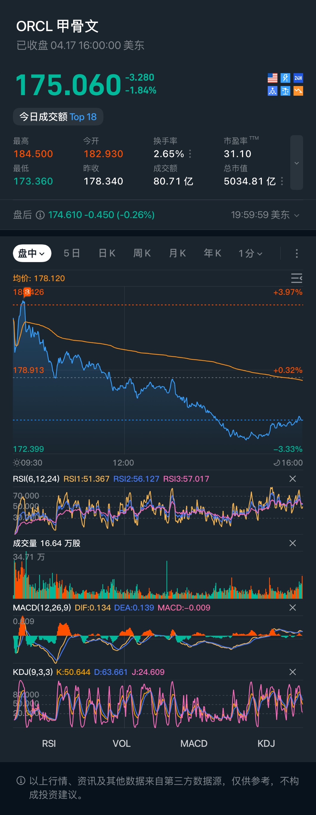Viewport: 316px width, 815px height.
Task: Tap the orange marker flag at chart peak
Action: (27, 292)
